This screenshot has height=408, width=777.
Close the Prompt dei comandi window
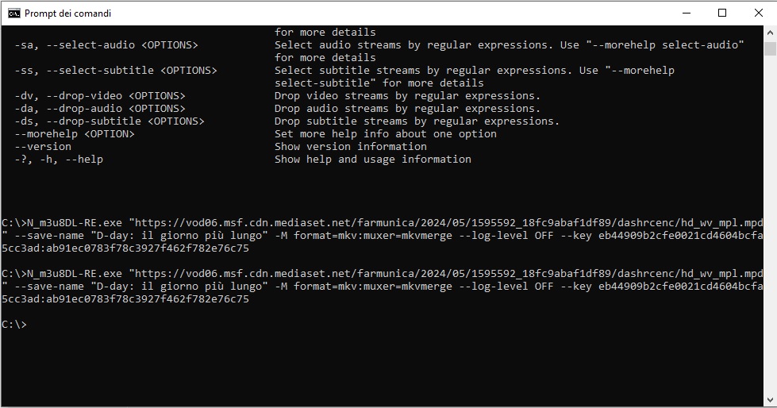click(758, 13)
